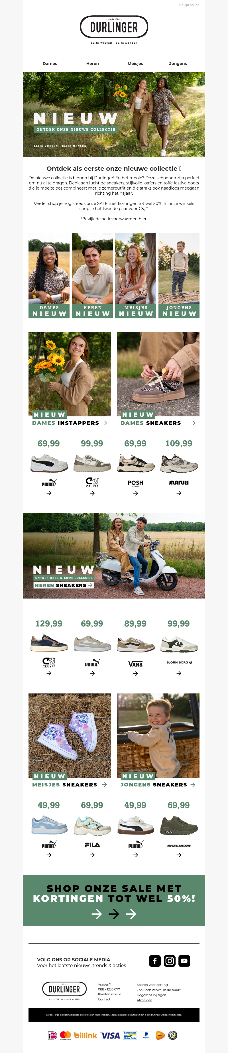Click the Fila brand logo
Screen dimensions: 228x1058
tap(92, 845)
